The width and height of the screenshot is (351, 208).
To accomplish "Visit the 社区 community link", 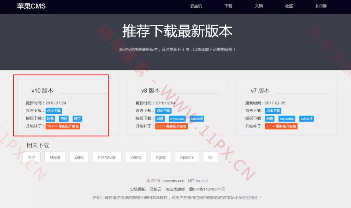I will [x=289, y=6].
